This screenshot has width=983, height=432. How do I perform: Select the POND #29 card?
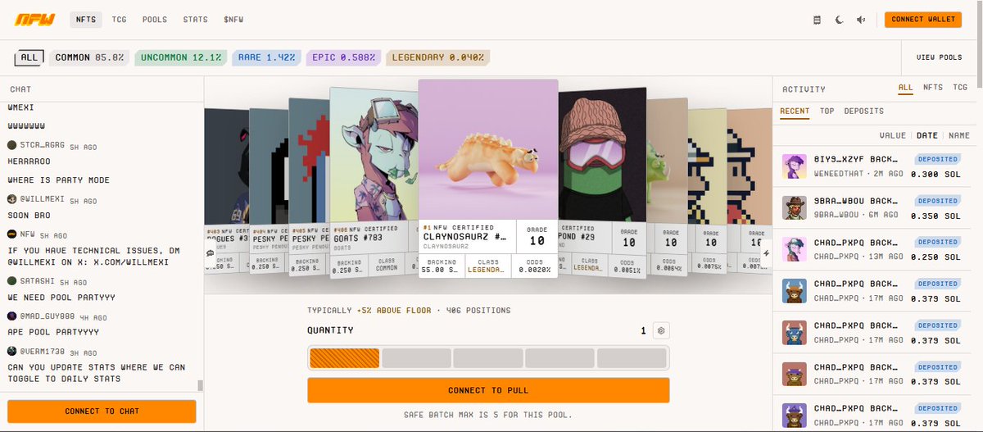click(602, 180)
